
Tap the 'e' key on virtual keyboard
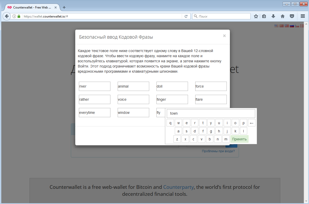(x=187, y=123)
